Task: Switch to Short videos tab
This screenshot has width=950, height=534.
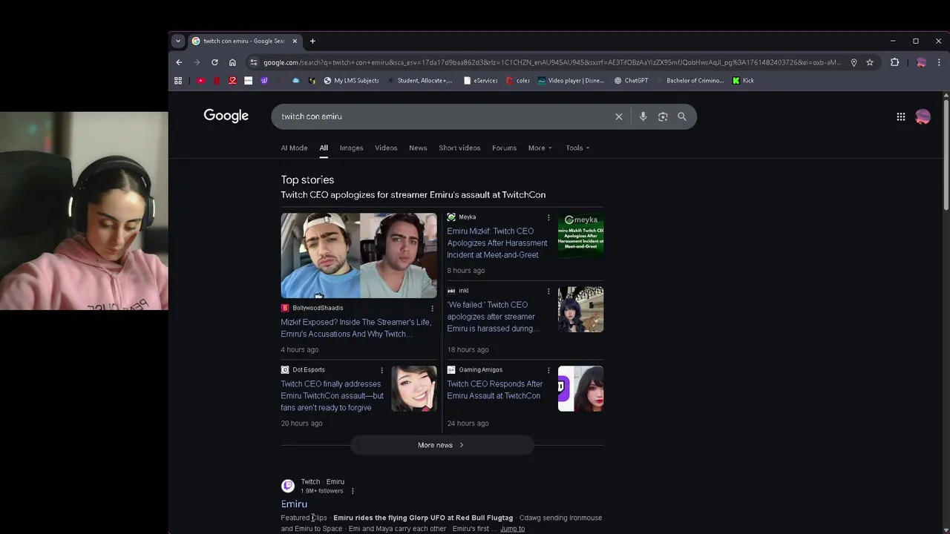Action: point(459,148)
